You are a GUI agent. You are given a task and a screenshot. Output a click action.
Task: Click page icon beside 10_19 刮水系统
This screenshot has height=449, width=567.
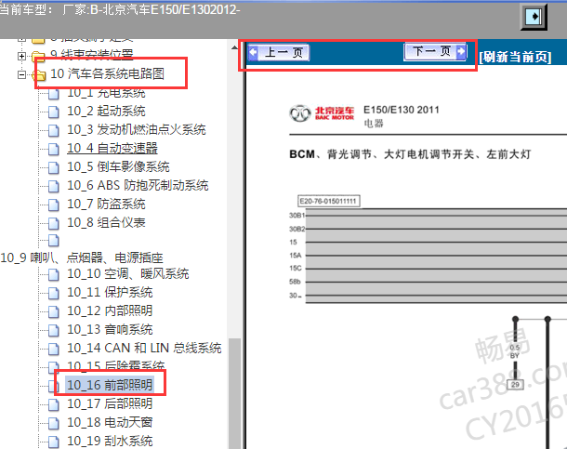(54, 442)
